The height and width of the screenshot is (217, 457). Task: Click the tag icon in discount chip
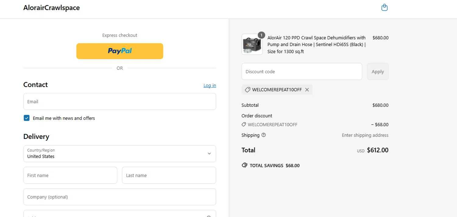(248, 90)
